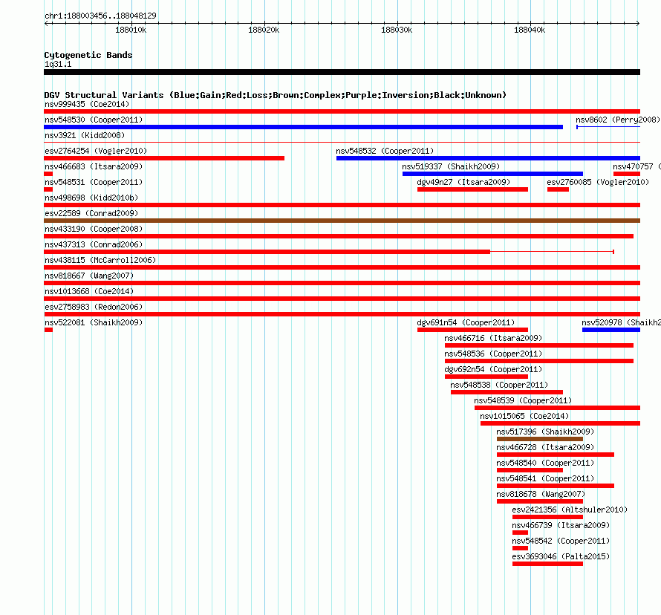Click the nsv470757 variant label

click(636, 166)
